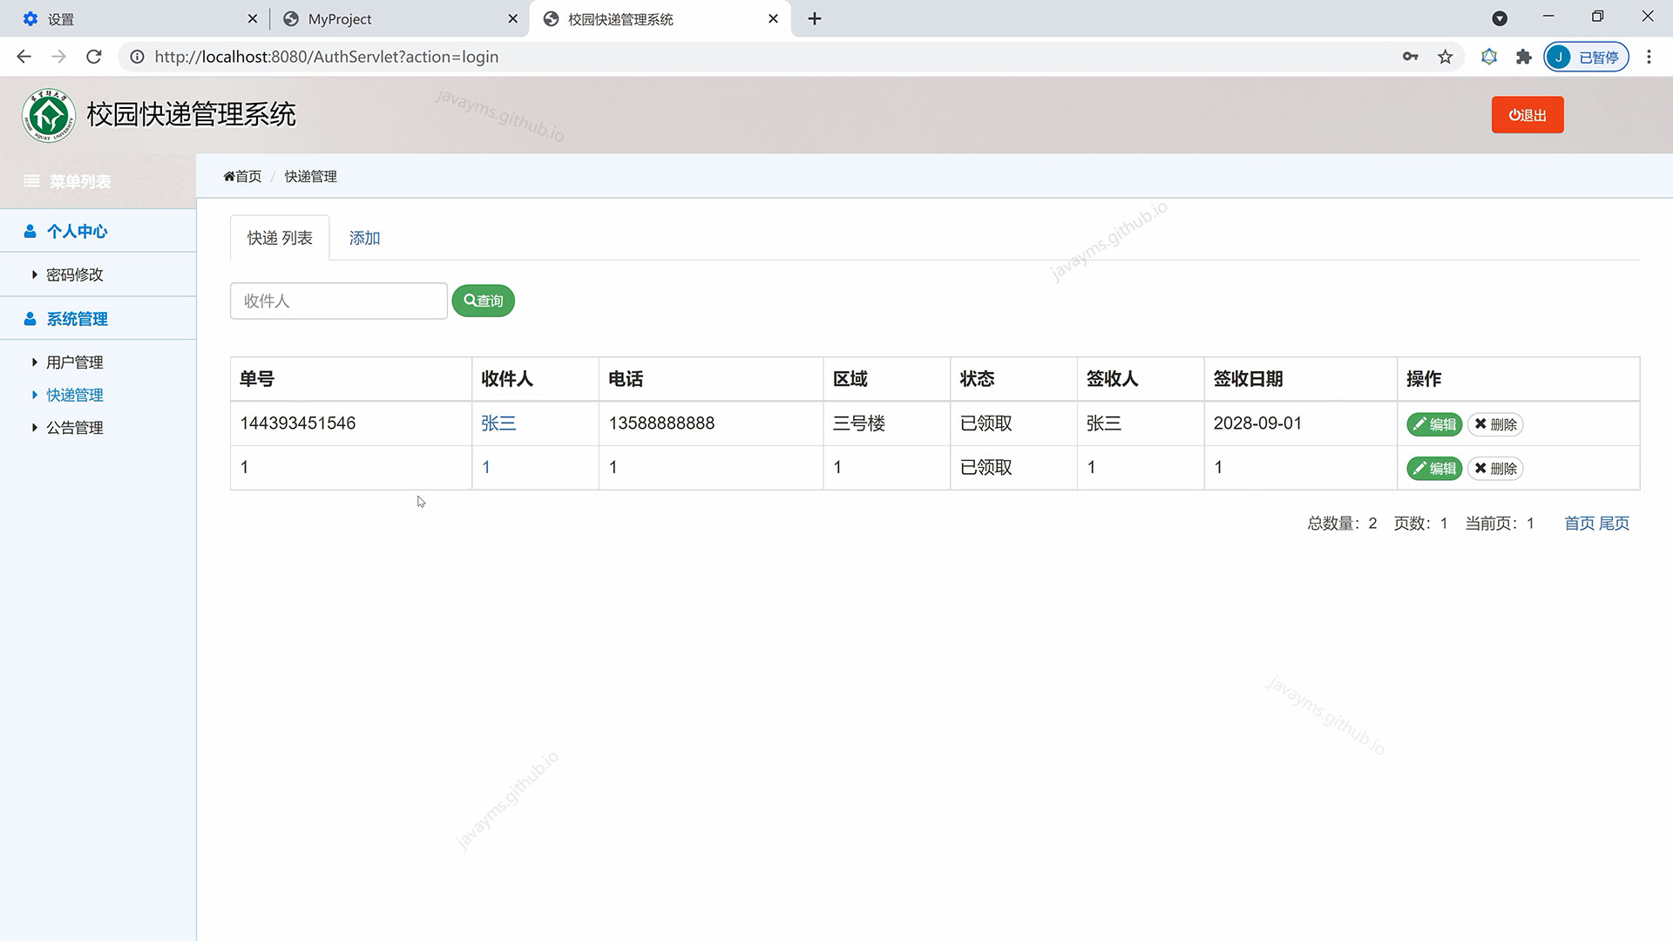Click the home icon in the breadcrumb

click(x=229, y=176)
